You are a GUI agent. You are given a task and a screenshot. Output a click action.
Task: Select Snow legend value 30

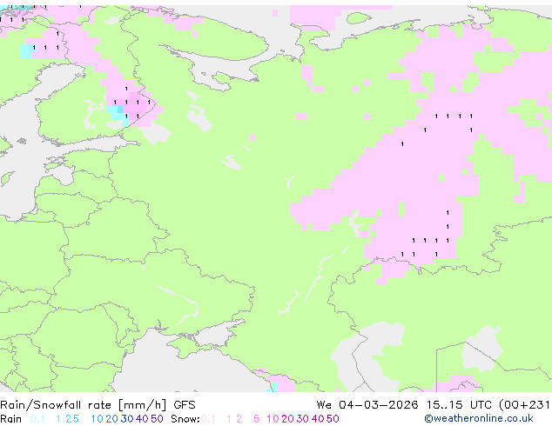point(302,419)
